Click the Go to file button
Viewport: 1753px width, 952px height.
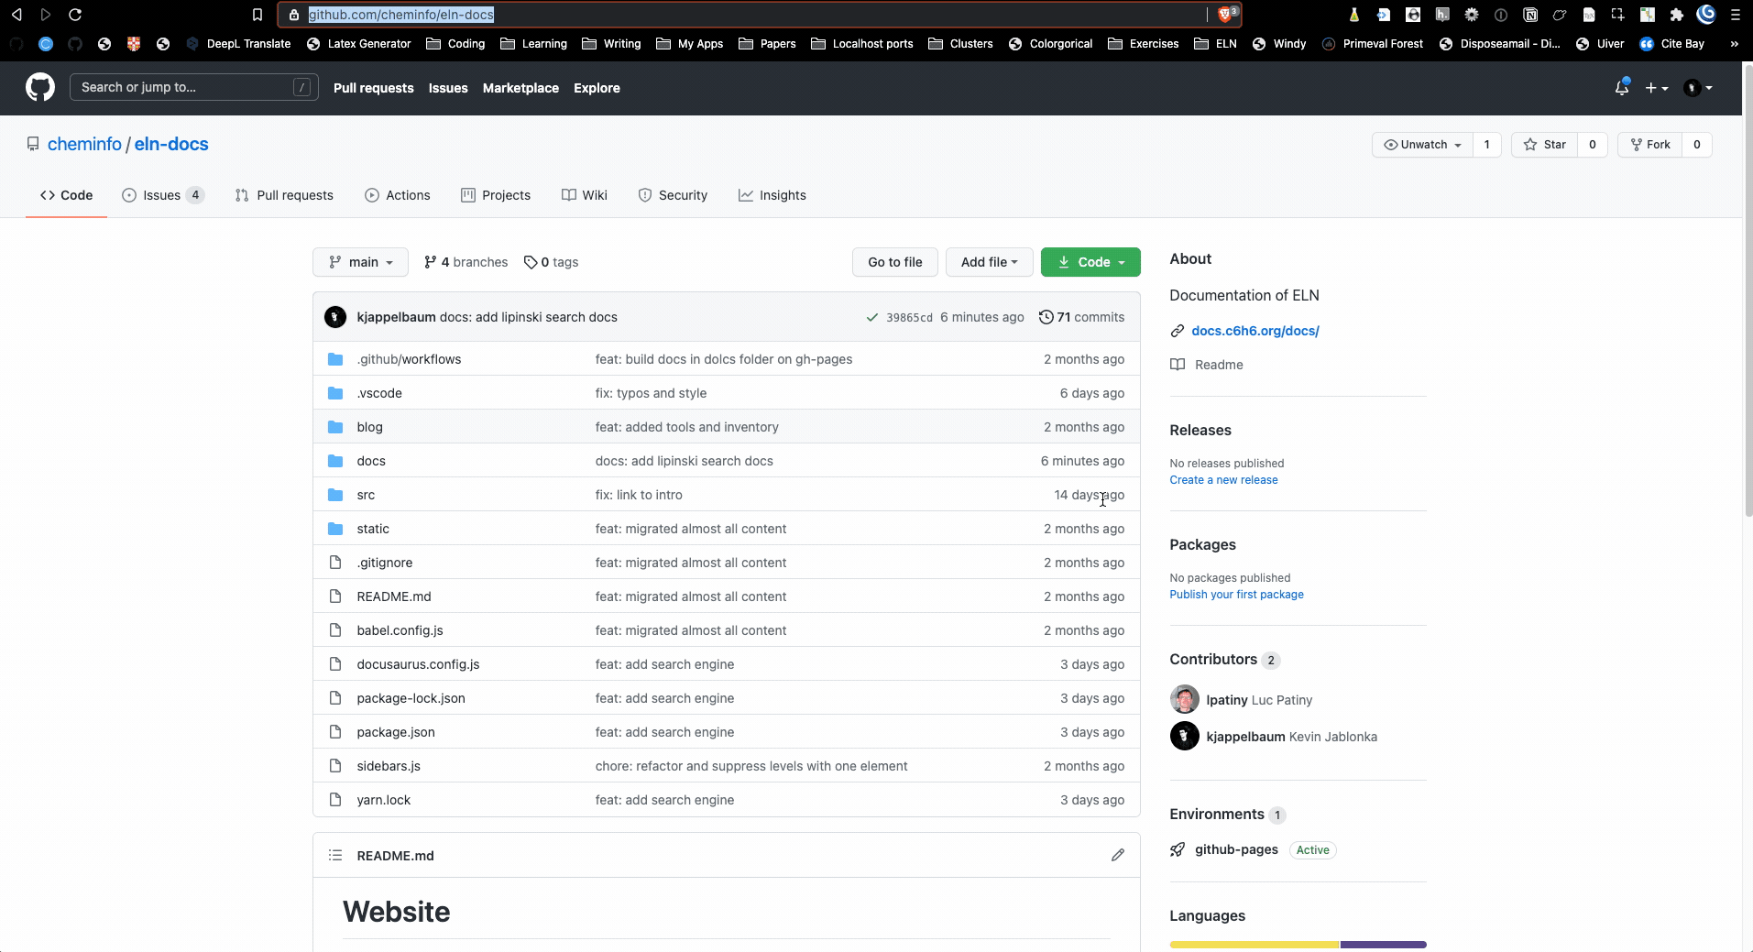(x=895, y=262)
